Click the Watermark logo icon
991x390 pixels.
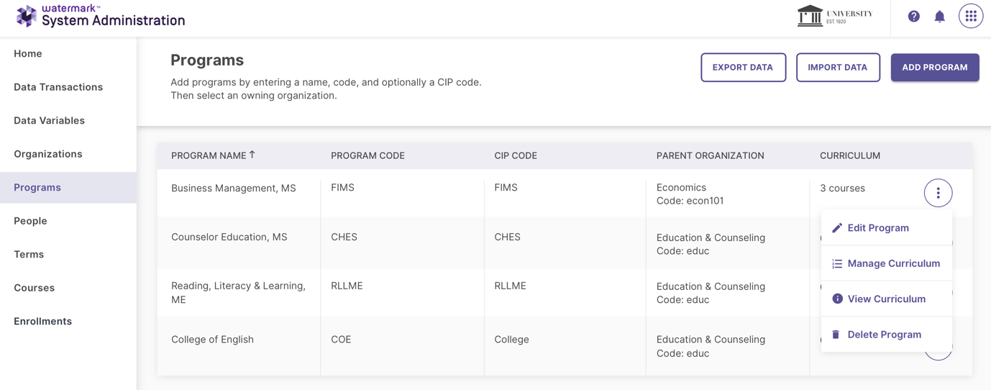(x=26, y=16)
